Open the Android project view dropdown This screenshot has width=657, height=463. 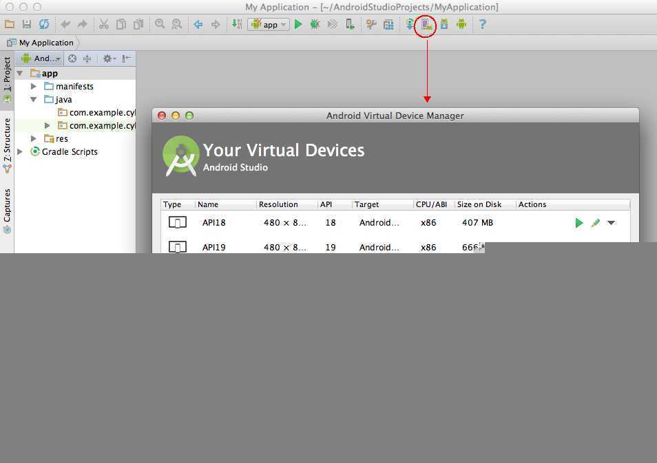[x=41, y=58]
